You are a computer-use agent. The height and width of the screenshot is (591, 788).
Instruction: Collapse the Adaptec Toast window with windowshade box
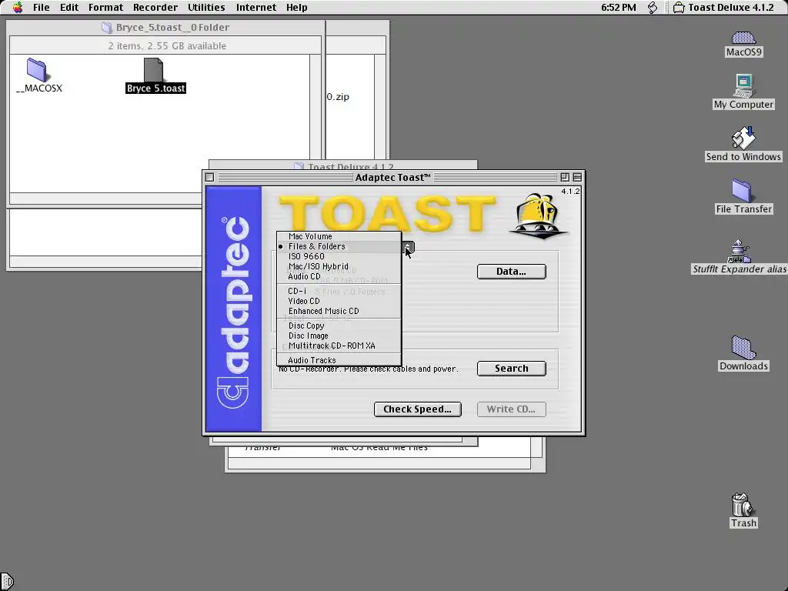point(577,177)
